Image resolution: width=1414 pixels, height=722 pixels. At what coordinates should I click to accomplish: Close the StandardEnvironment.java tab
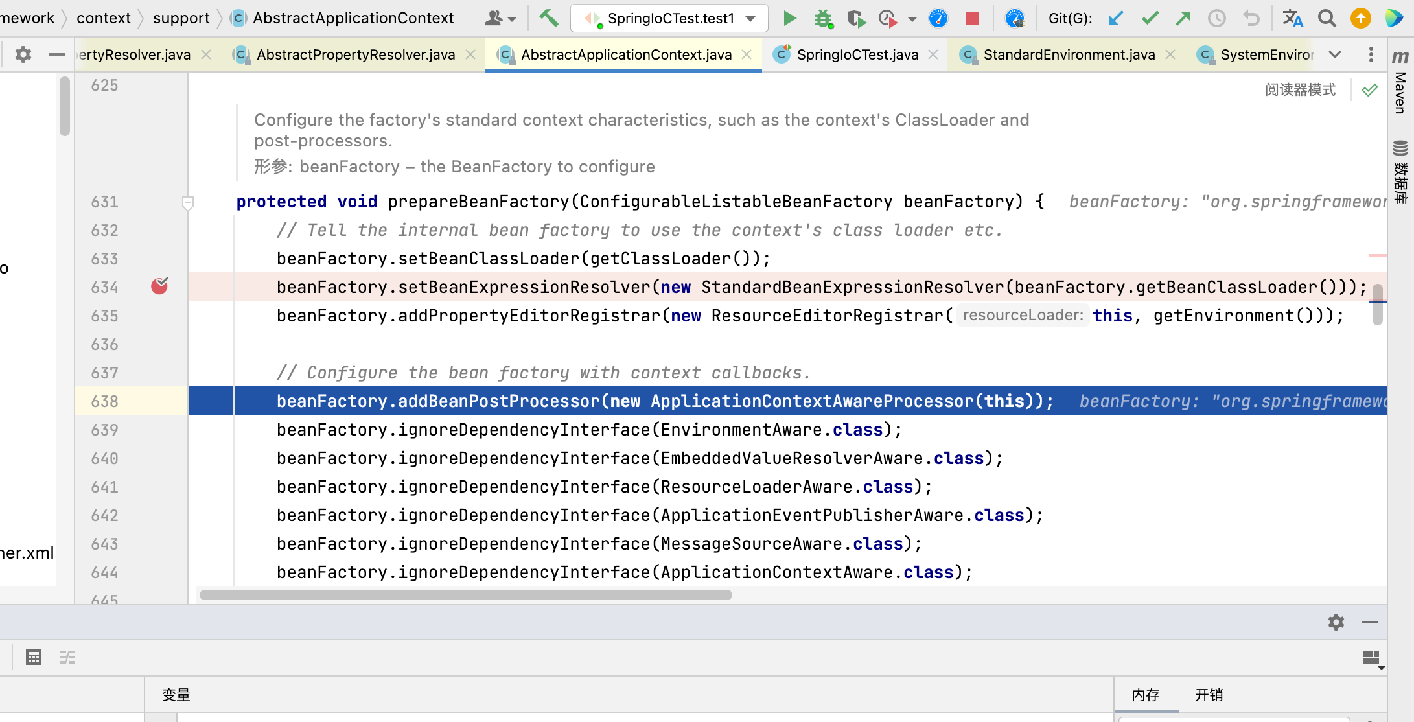pyautogui.click(x=1170, y=54)
